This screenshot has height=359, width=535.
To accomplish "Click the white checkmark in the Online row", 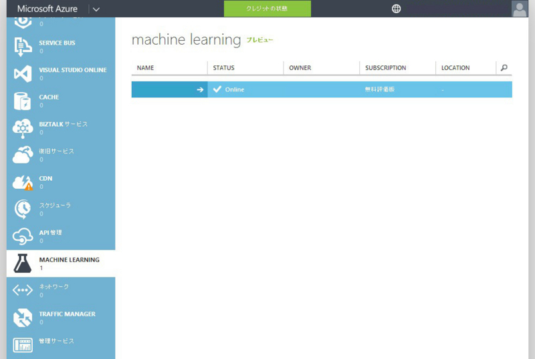I will click(x=217, y=89).
